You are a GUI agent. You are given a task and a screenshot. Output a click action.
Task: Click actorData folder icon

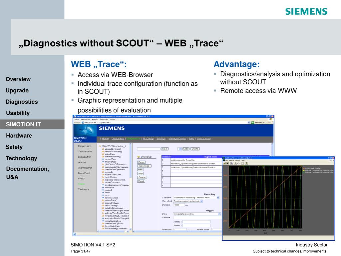pos(103,154)
